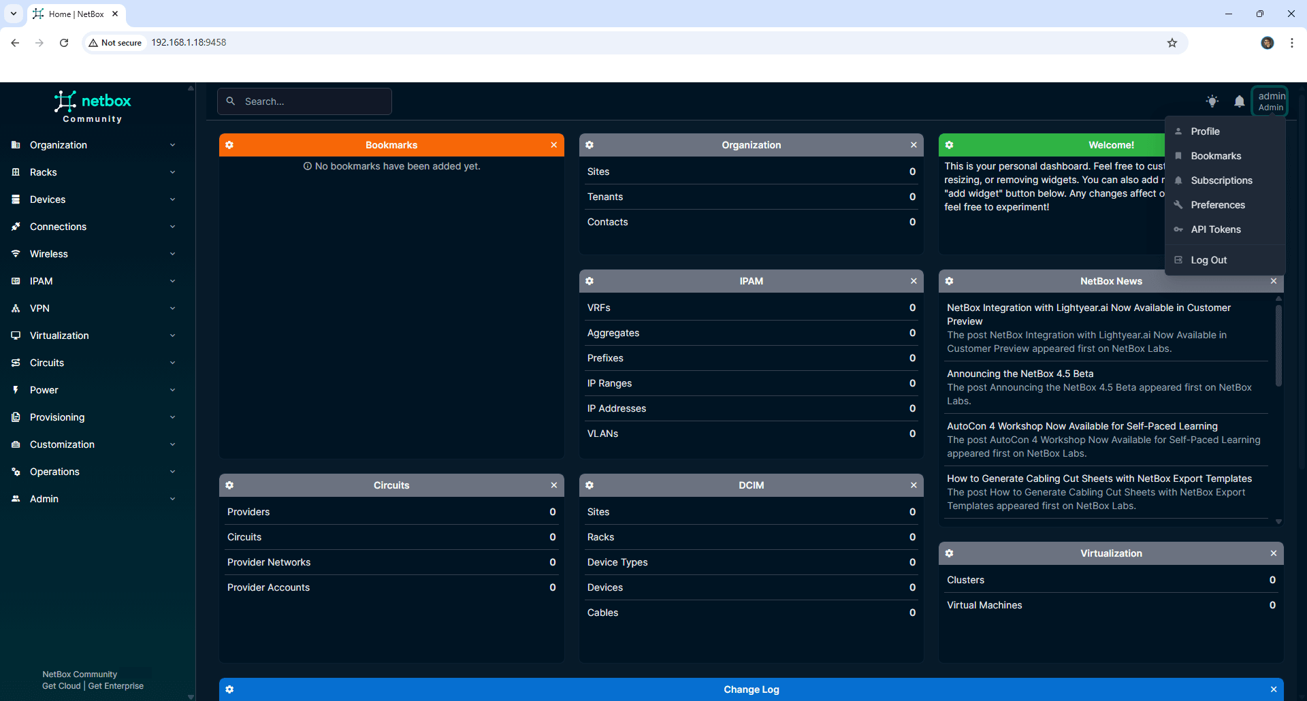This screenshot has height=701, width=1307.
Task: Click the Wireless sidebar icon
Action: (15, 254)
